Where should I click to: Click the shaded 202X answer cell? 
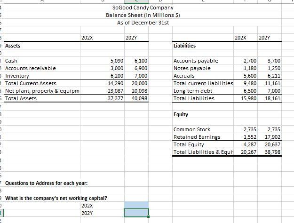[x=136, y=206]
